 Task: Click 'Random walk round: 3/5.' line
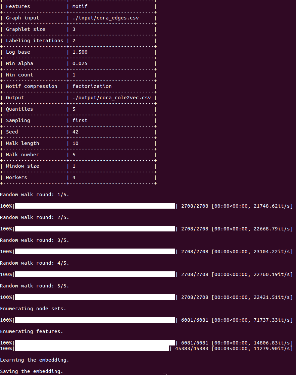click(35, 240)
